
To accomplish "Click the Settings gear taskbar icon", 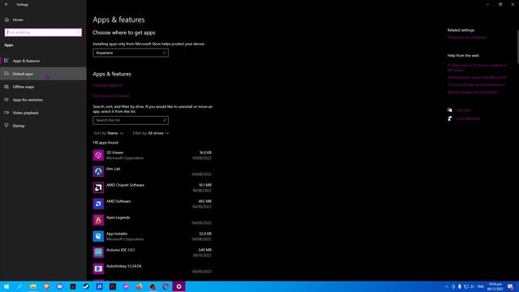I will click(178, 286).
